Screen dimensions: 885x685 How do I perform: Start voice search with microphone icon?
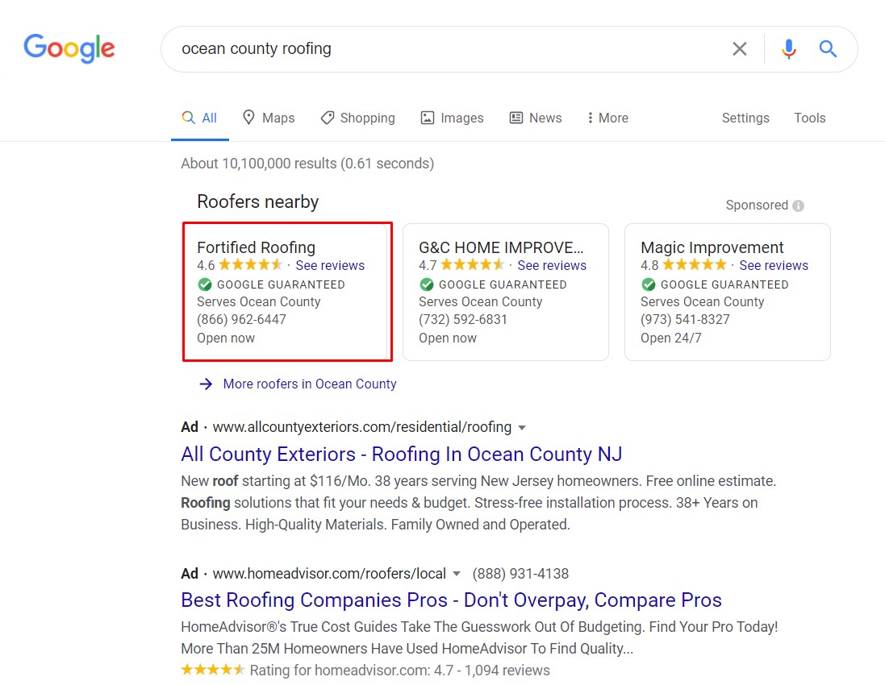click(x=788, y=49)
